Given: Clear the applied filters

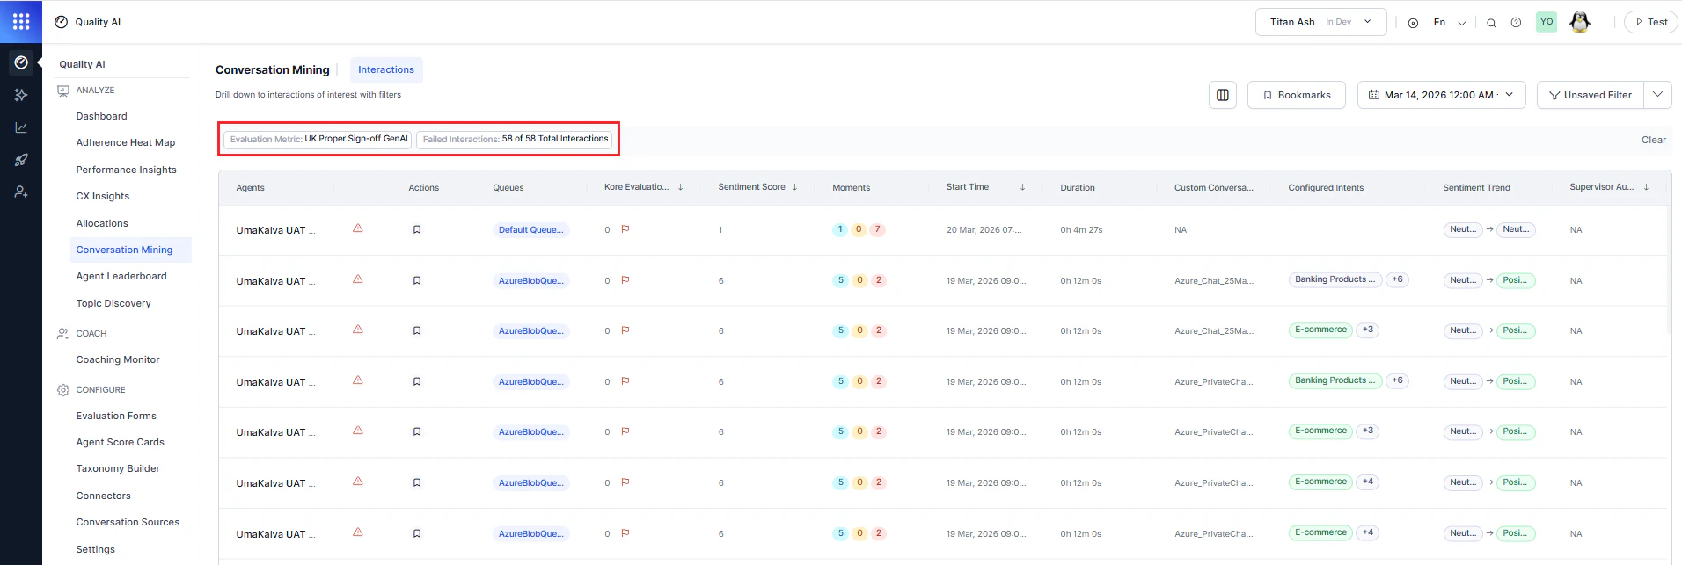Looking at the screenshot, I should point(1654,140).
